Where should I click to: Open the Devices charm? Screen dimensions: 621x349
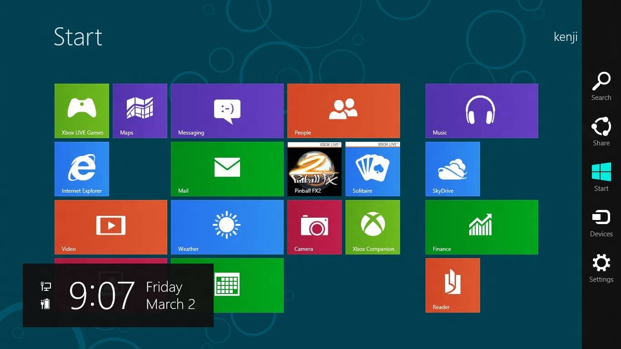pyautogui.click(x=601, y=223)
